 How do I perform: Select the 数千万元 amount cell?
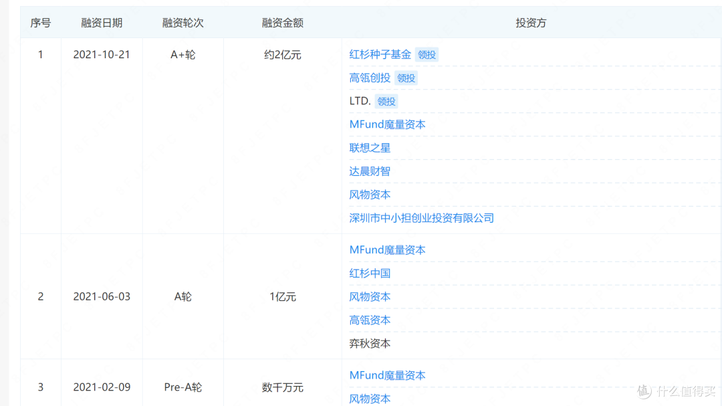point(282,387)
